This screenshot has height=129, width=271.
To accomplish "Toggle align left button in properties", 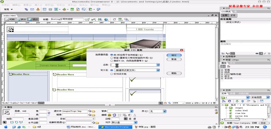I will click(x=125, y=119).
